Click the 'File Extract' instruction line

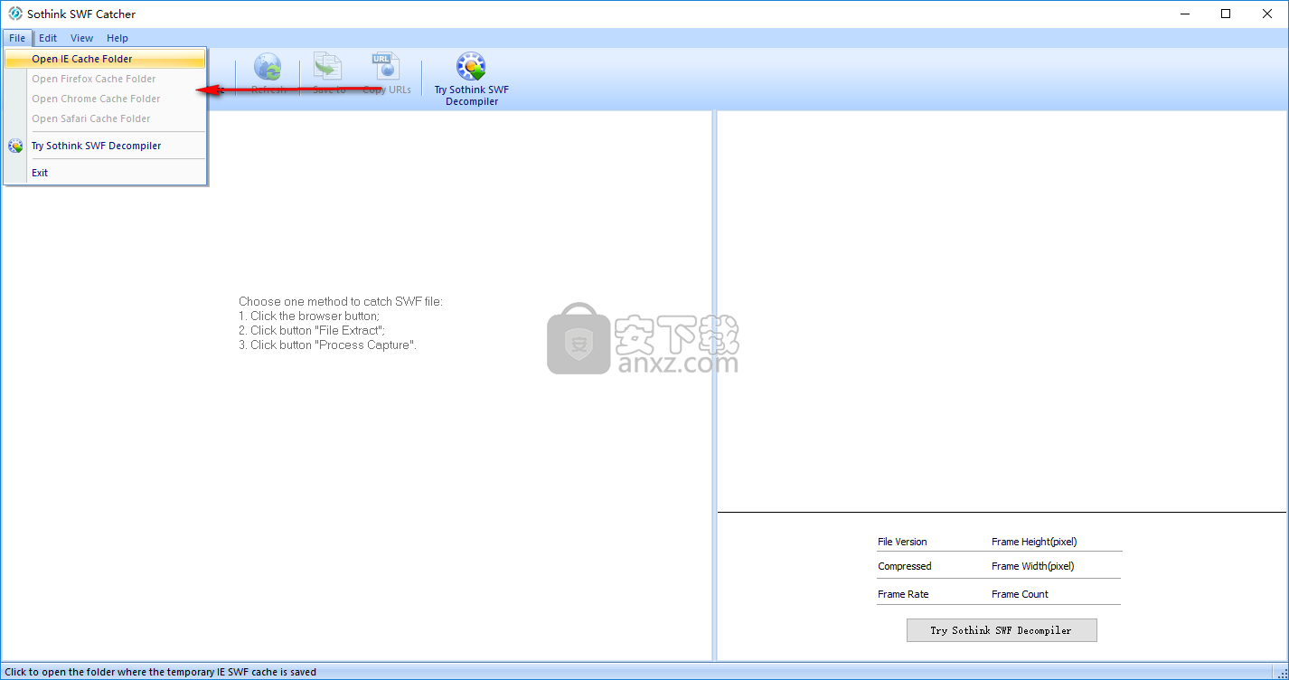tap(312, 330)
